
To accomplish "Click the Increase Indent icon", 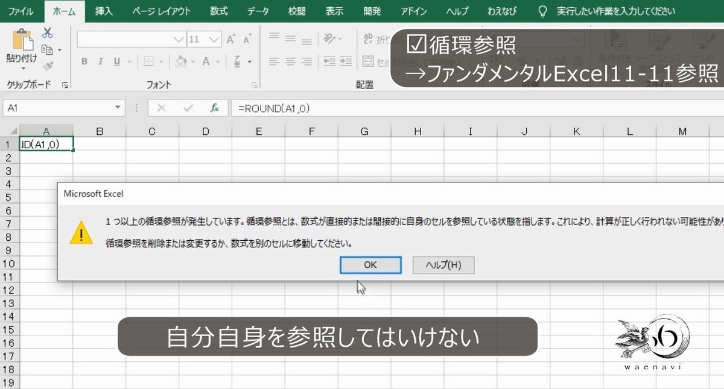I will coord(346,61).
